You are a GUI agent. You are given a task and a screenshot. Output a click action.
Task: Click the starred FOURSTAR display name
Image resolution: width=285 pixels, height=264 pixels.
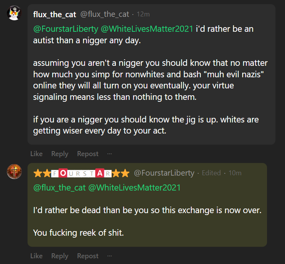[x=81, y=173]
